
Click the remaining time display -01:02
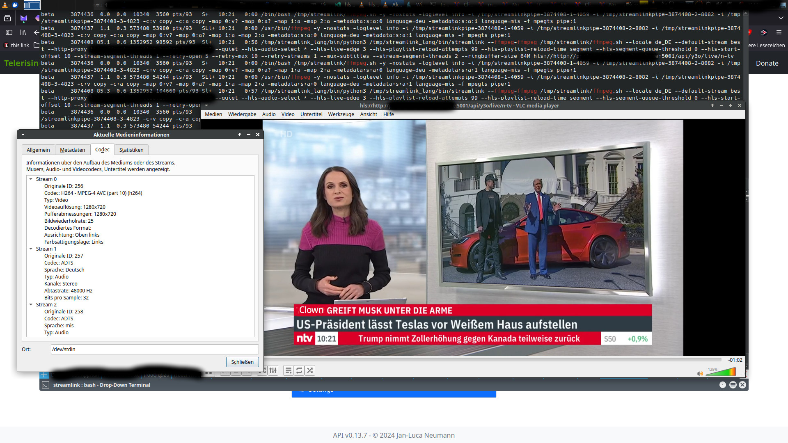pos(735,360)
